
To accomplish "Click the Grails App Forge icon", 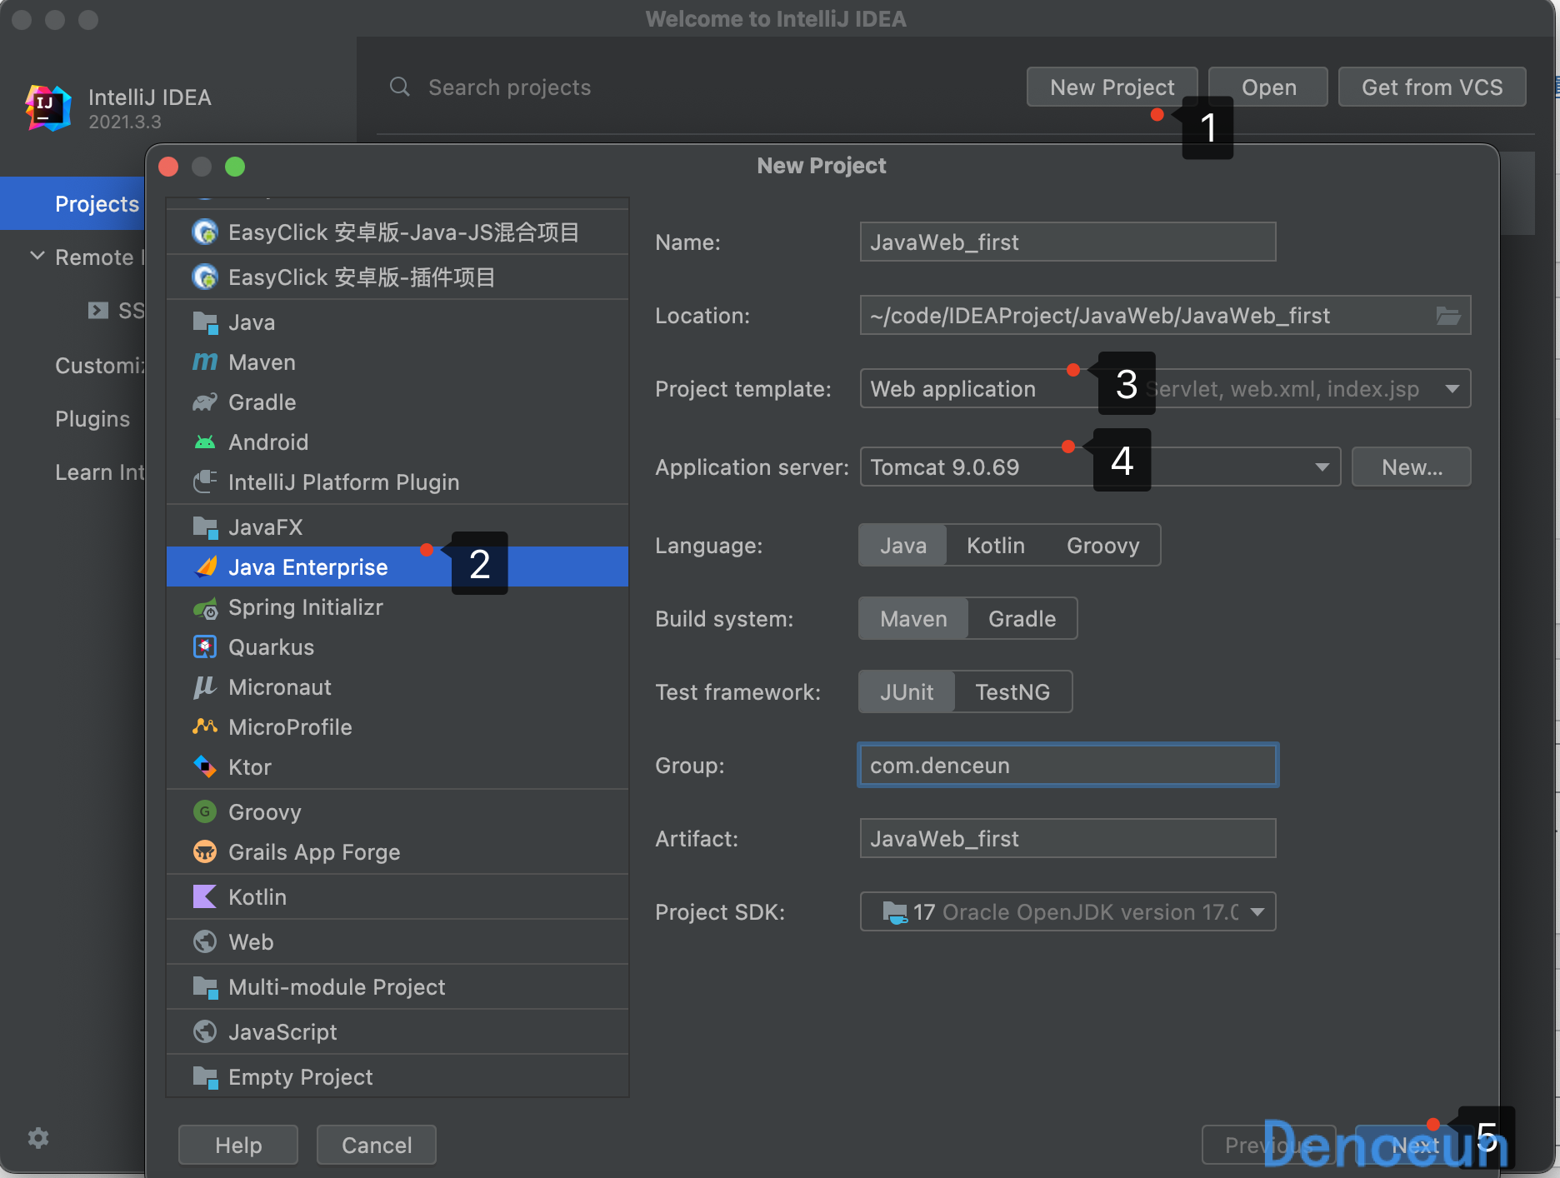I will point(205,851).
